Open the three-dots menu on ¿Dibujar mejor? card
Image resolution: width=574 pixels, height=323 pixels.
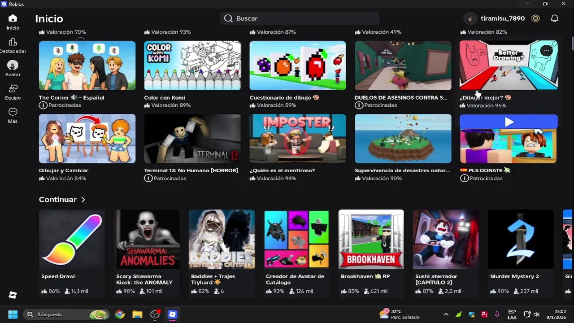546,51
